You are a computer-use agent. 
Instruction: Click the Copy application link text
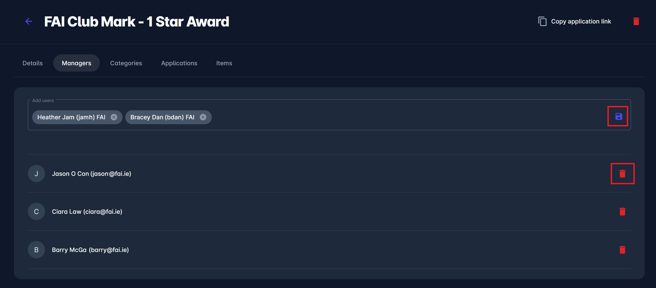pyautogui.click(x=581, y=21)
